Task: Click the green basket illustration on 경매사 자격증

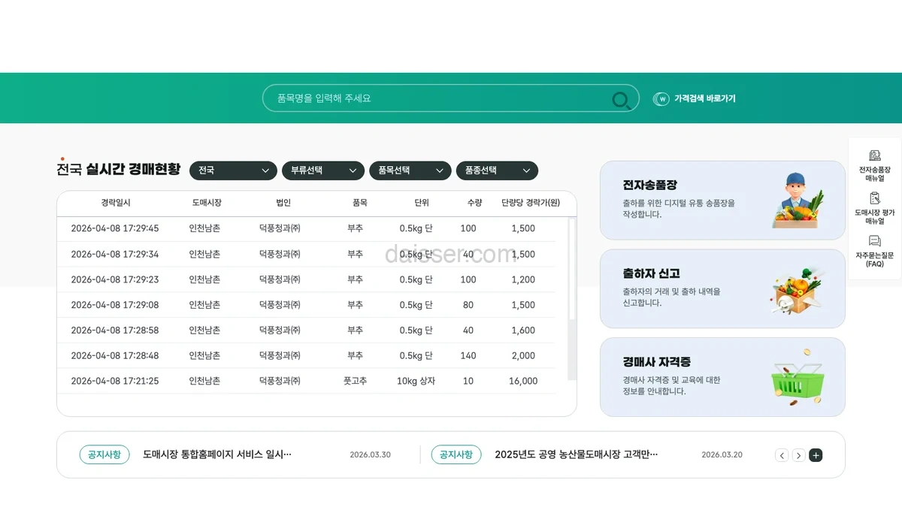Action: pyautogui.click(x=798, y=378)
